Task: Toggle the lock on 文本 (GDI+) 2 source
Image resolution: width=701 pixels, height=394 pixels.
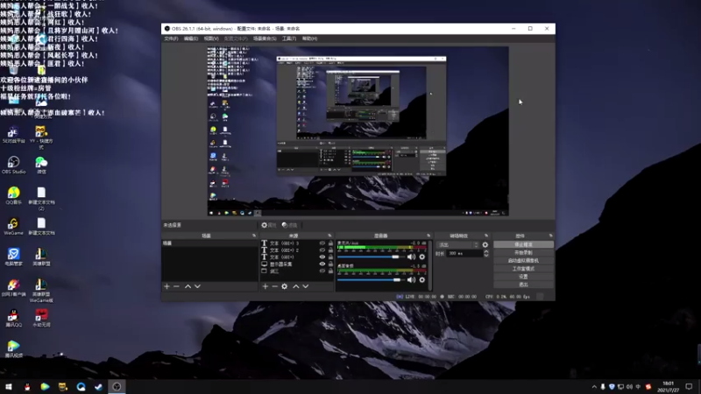Action: [x=330, y=250]
